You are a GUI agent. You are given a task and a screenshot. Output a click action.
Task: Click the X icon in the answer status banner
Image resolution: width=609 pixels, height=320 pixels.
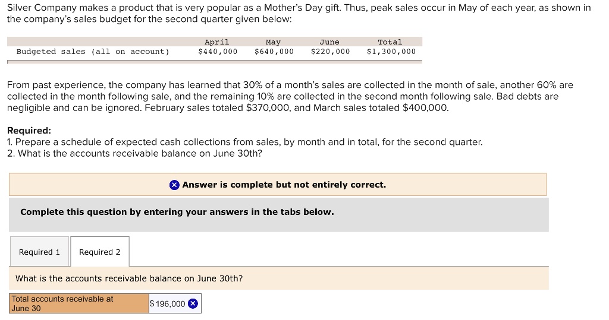pos(174,185)
